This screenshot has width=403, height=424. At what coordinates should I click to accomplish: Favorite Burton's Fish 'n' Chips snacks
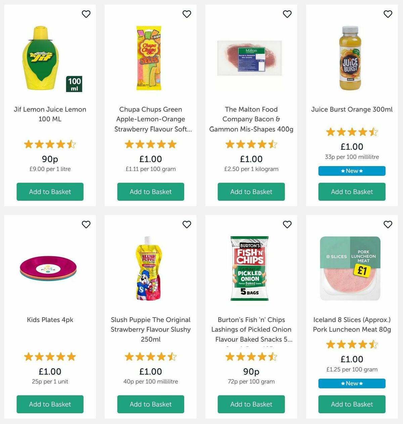287,225
